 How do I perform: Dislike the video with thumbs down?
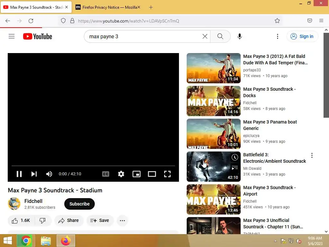(43, 221)
